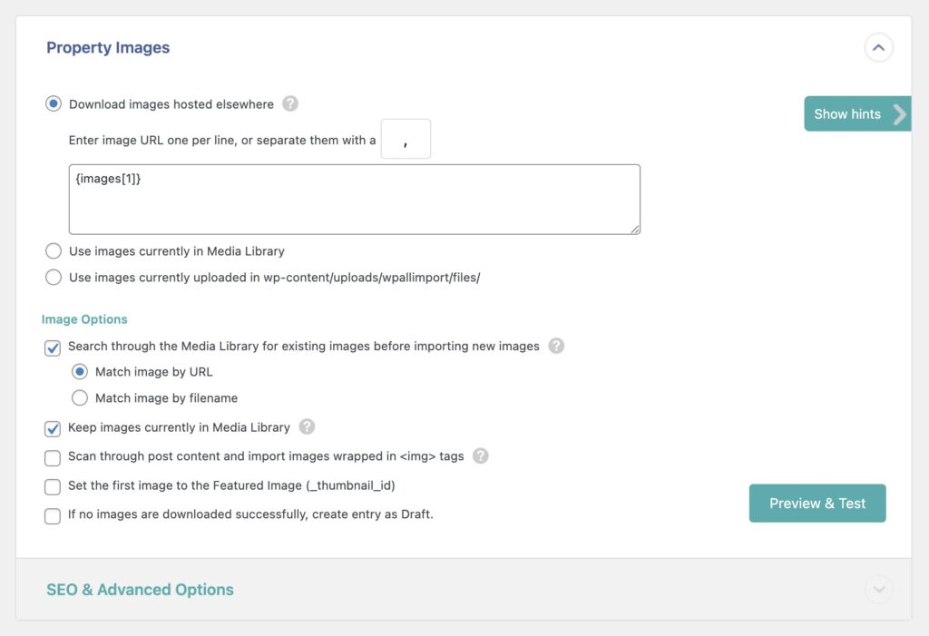Click the image URL text area containing {images[1]}
929x636 pixels.
click(354, 198)
